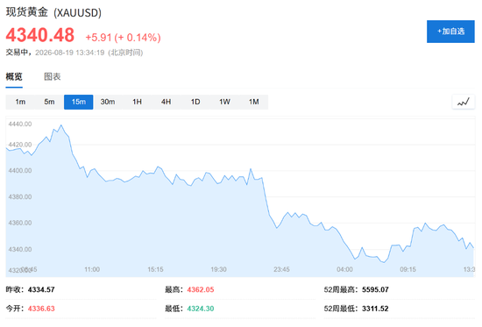The width and height of the screenshot is (482, 327).
Task: Click the 09:15 time axis label
Action: 408,269
